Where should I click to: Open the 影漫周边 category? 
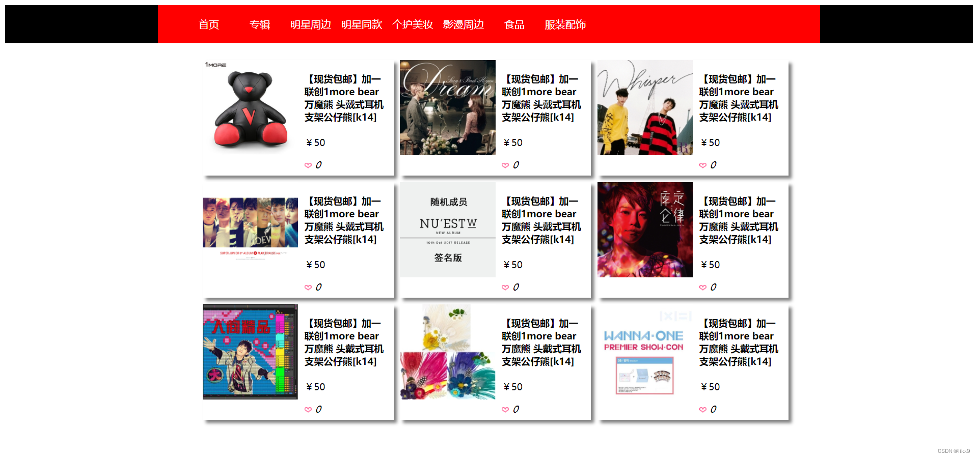(x=464, y=24)
